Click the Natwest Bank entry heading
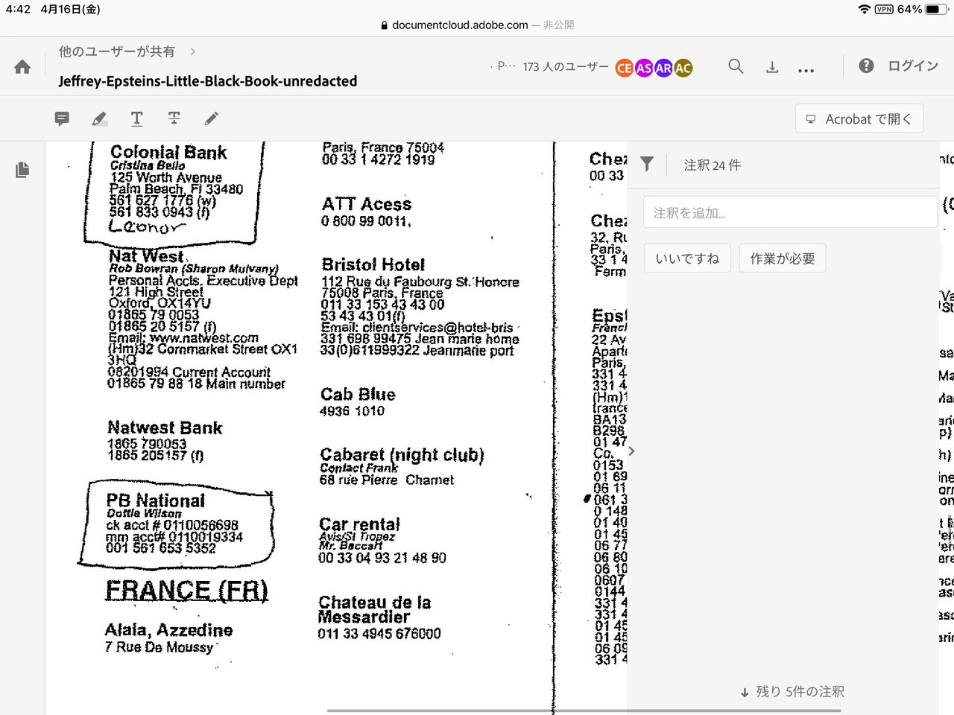 (x=165, y=428)
